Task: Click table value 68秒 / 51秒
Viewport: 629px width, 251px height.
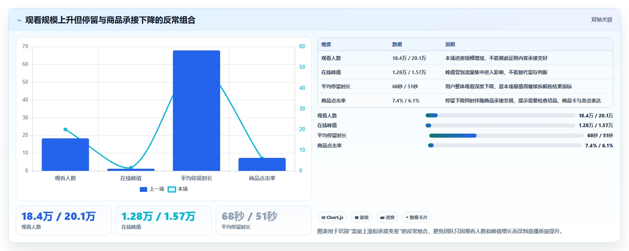Action: click(405, 87)
